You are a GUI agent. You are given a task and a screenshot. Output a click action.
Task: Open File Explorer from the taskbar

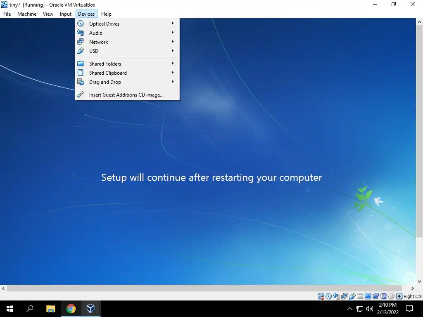pos(50,309)
